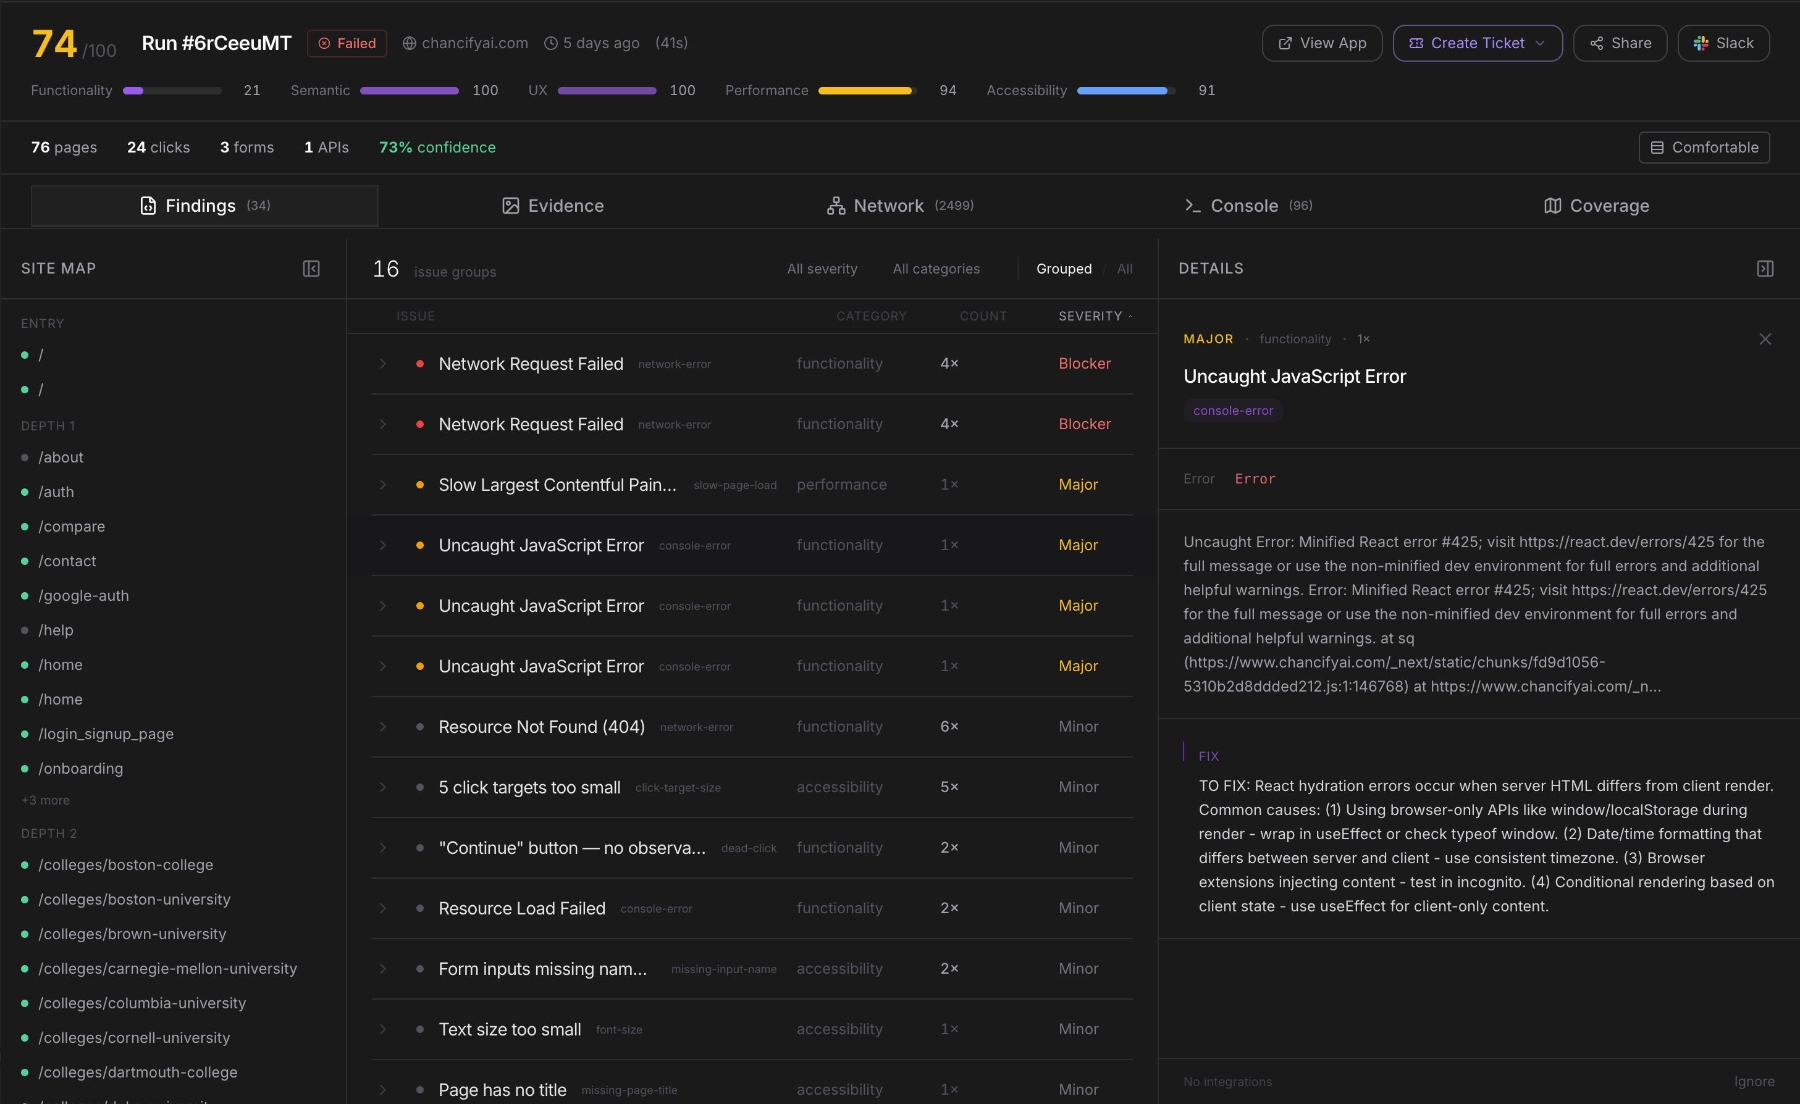This screenshot has height=1104, width=1800.
Task: Click the document icon on the Findings tab
Action: coord(149,206)
